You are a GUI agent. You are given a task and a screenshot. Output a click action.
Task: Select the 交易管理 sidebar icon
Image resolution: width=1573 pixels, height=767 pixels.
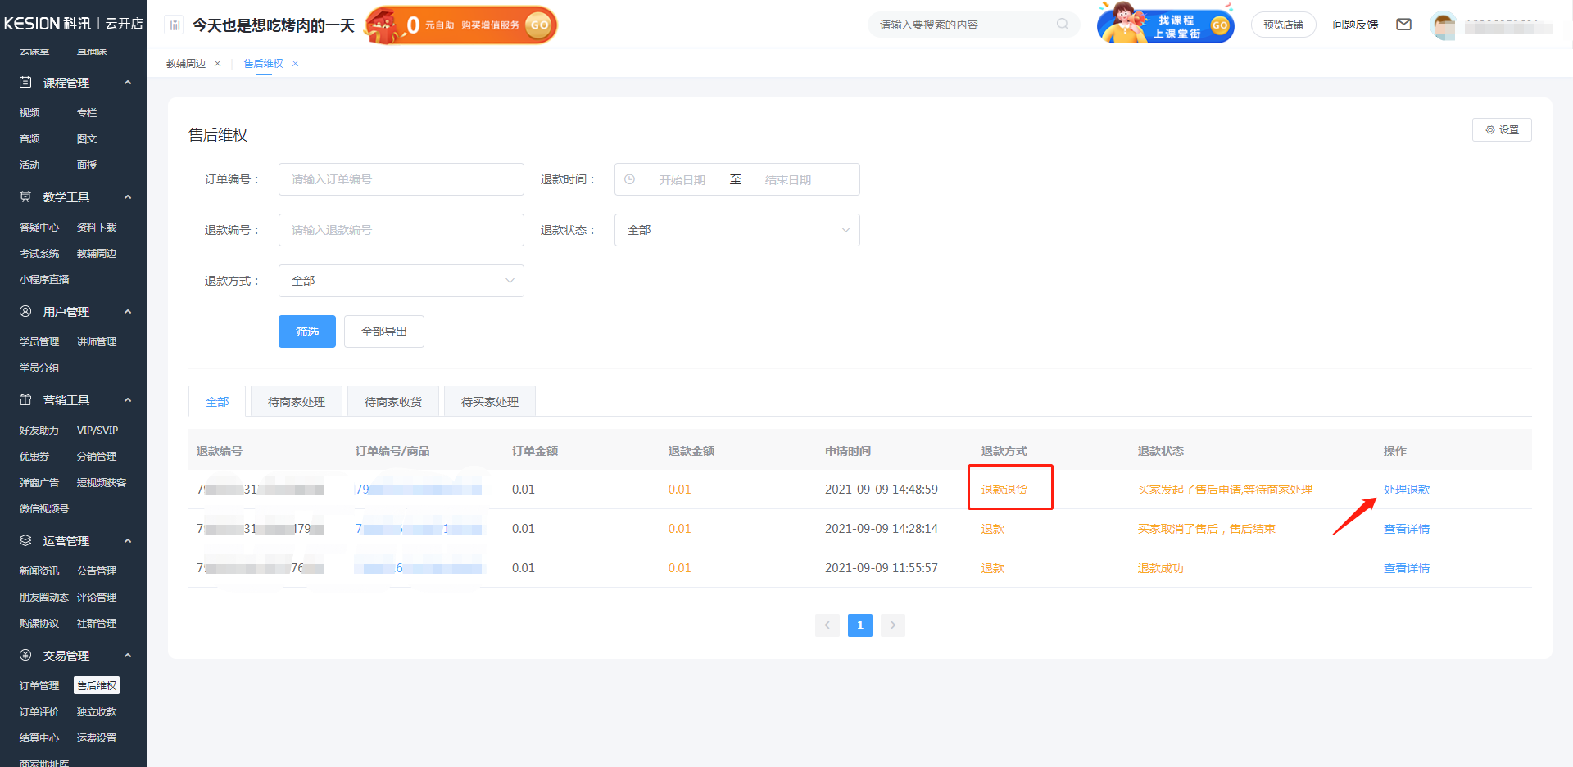(x=24, y=655)
